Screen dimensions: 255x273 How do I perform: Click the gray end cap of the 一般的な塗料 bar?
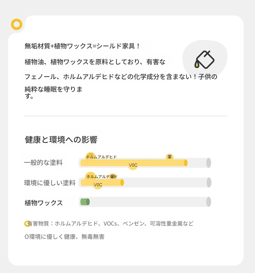(x=209, y=163)
